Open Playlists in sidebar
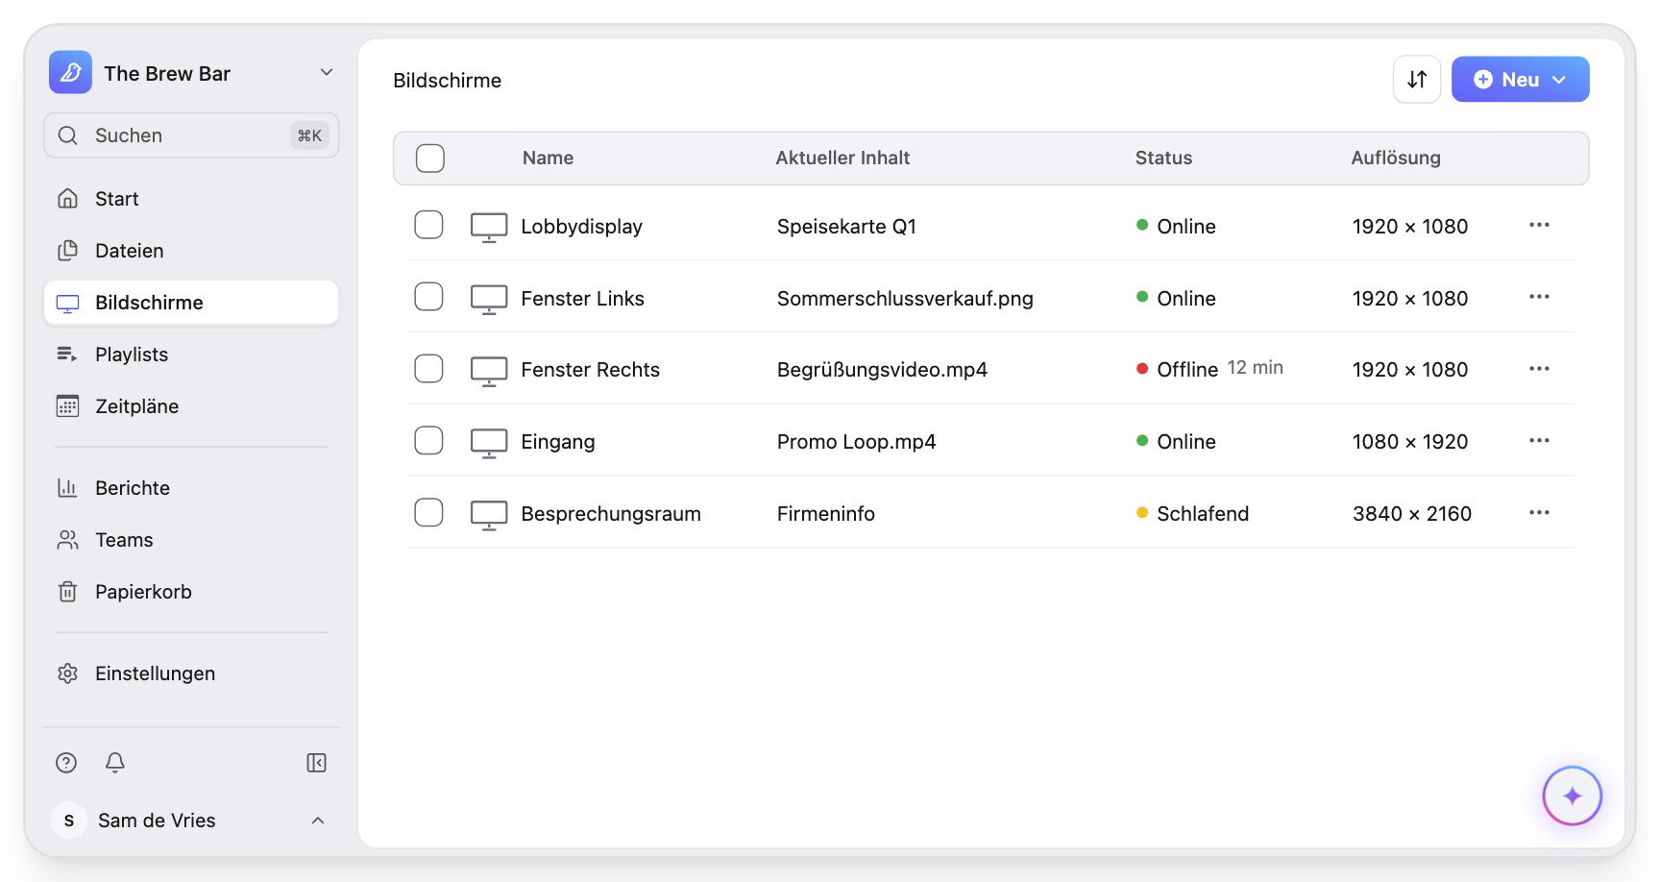Viewport: 1660px width, 882px height. (x=191, y=355)
